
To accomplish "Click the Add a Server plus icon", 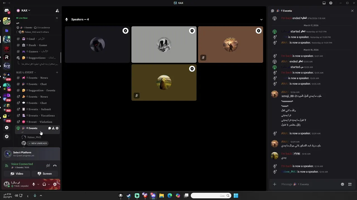I will coord(7,128).
